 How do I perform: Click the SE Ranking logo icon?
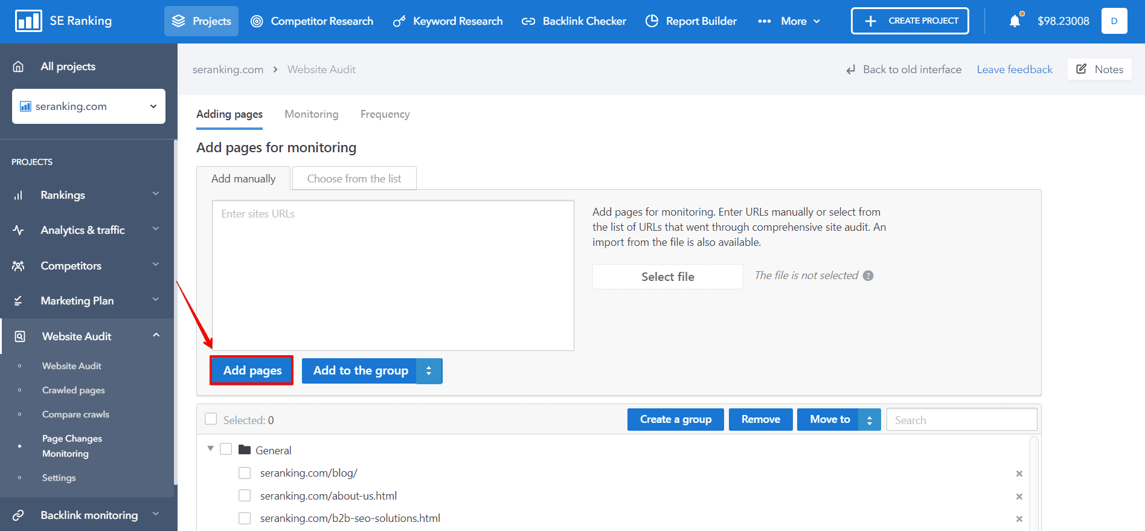(28, 21)
